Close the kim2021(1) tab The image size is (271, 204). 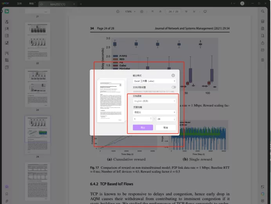pyautogui.click(x=74, y=4)
